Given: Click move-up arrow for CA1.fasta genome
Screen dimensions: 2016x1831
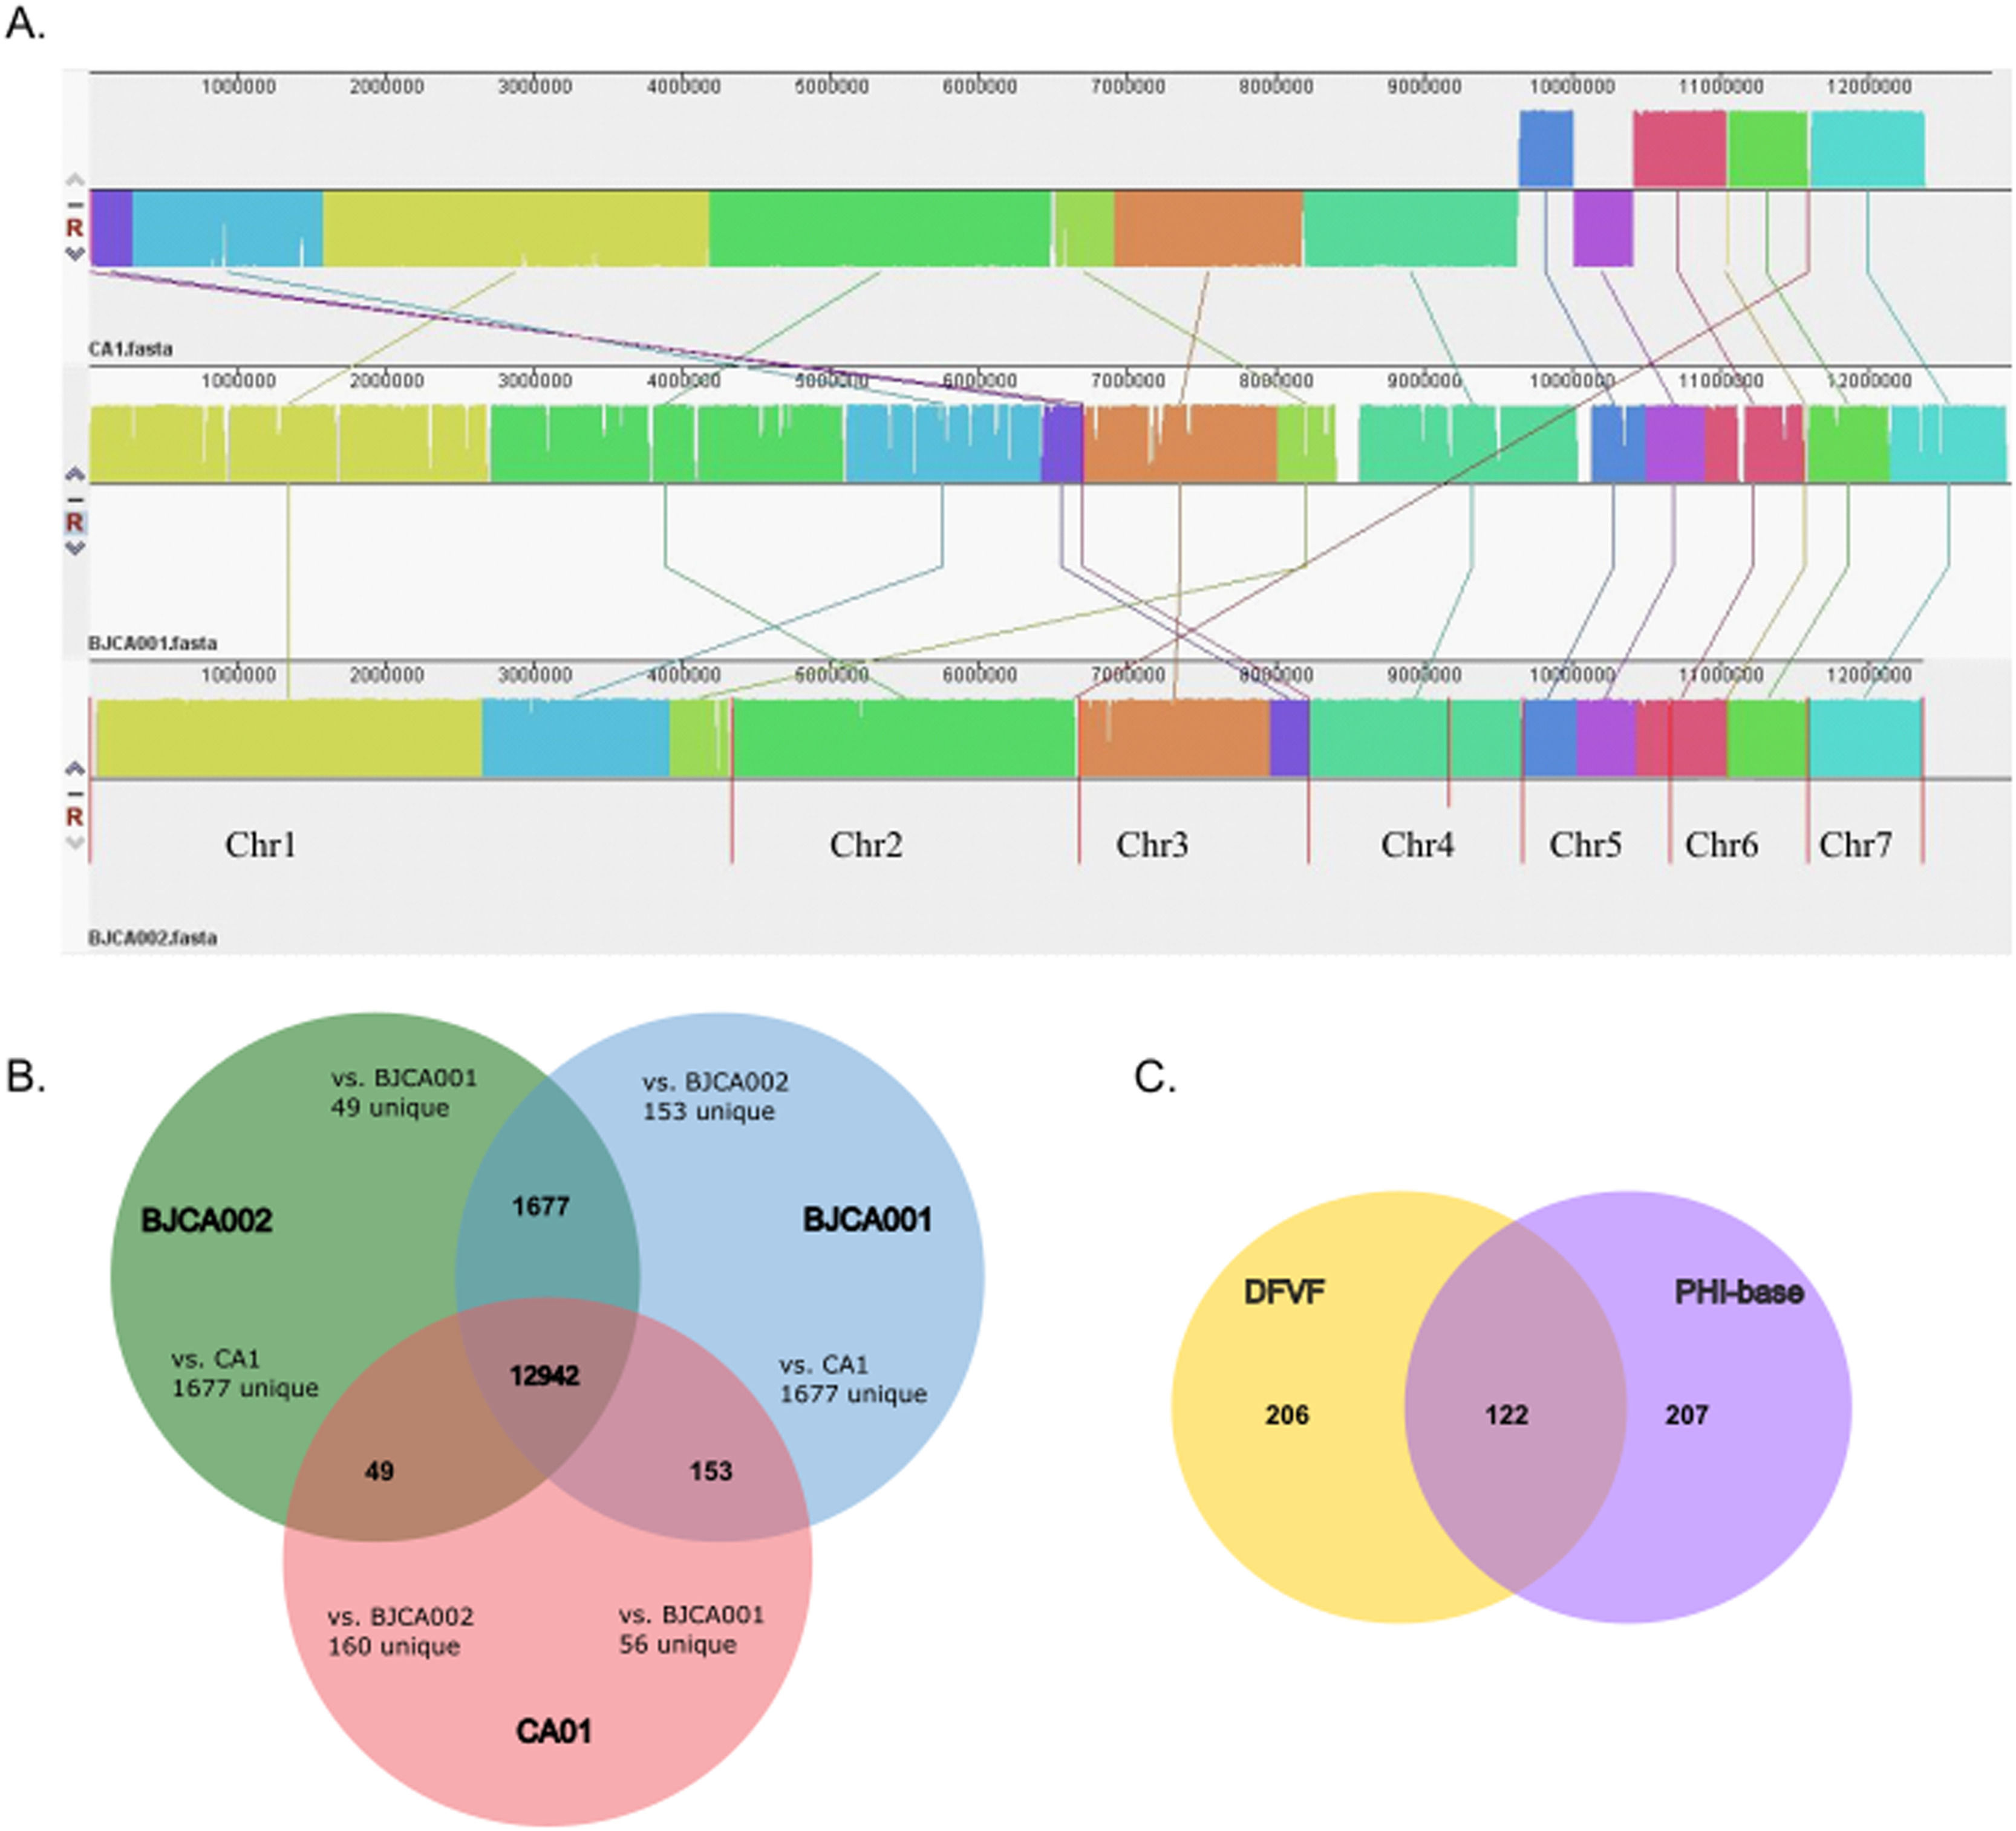Looking at the screenshot, I should (75, 180).
